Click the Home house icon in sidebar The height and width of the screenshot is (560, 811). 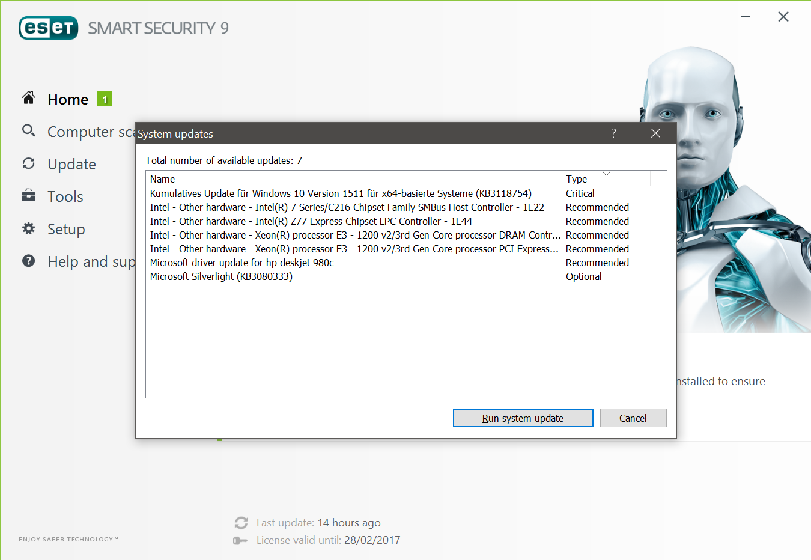pyautogui.click(x=29, y=98)
